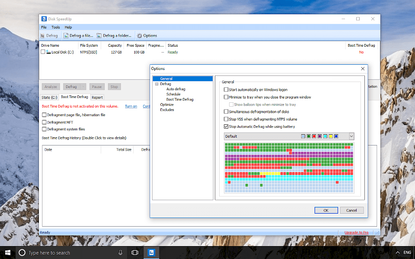Enable Start automatically on Windows logon
The height and width of the screenshot is (259, 415).
click(x=226, y=90)
